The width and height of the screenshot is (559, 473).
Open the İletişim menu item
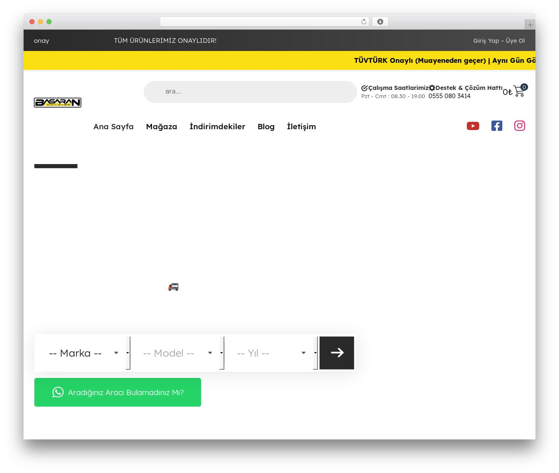pos(301,127)
